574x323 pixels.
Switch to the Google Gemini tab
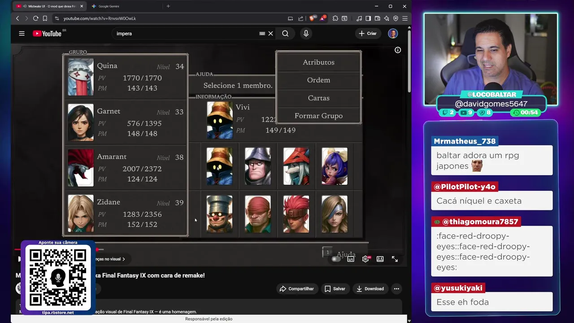pos(125,6)
